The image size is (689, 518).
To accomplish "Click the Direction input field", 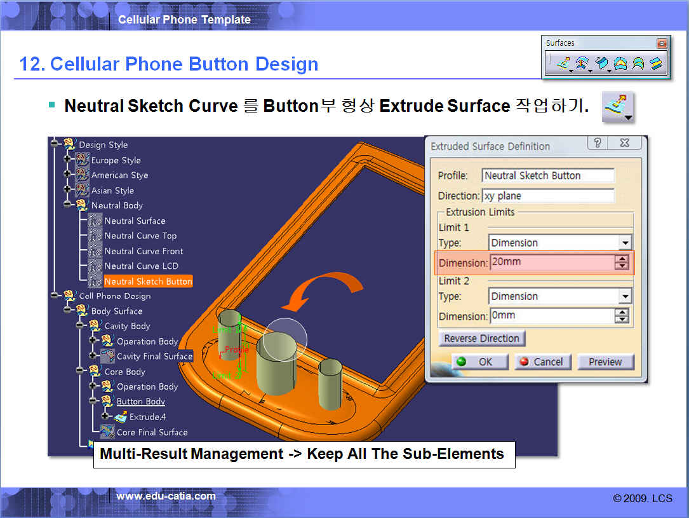I will coord(548,196).
